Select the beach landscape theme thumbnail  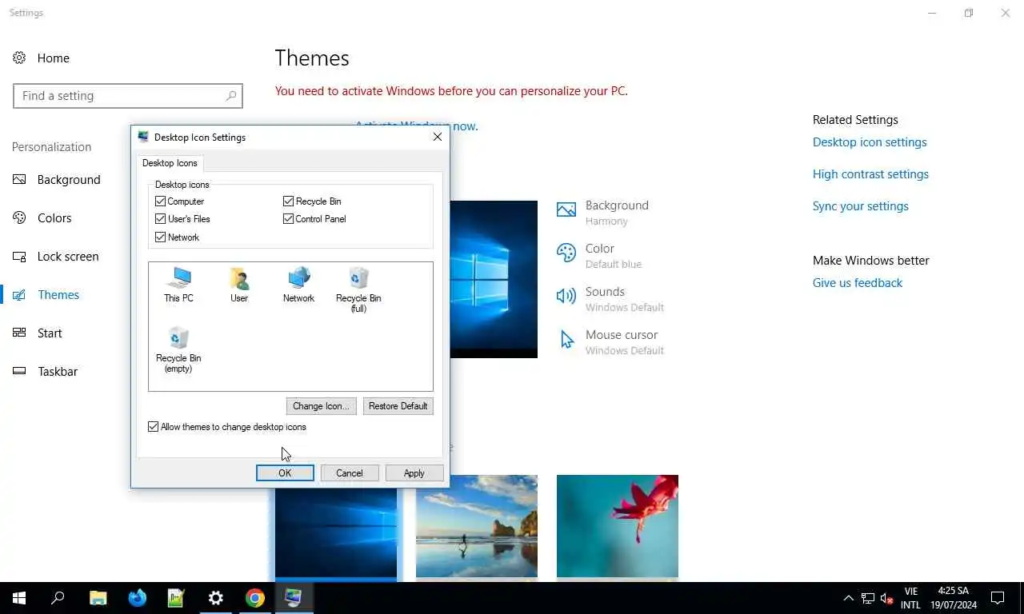click(x=477, y=526)
